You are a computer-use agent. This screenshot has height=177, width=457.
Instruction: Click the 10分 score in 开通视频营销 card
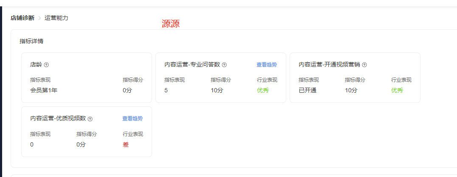pos(351,90)
